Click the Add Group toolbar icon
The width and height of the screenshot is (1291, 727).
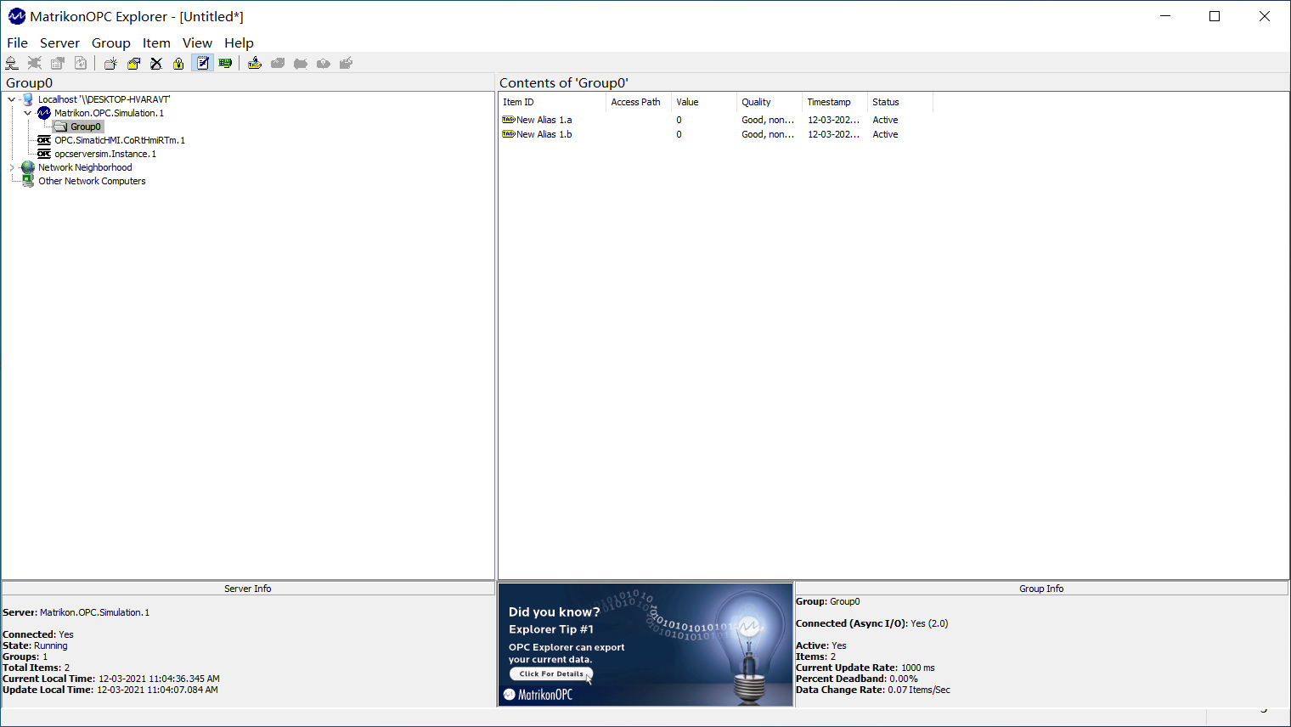tap(110, 63)
